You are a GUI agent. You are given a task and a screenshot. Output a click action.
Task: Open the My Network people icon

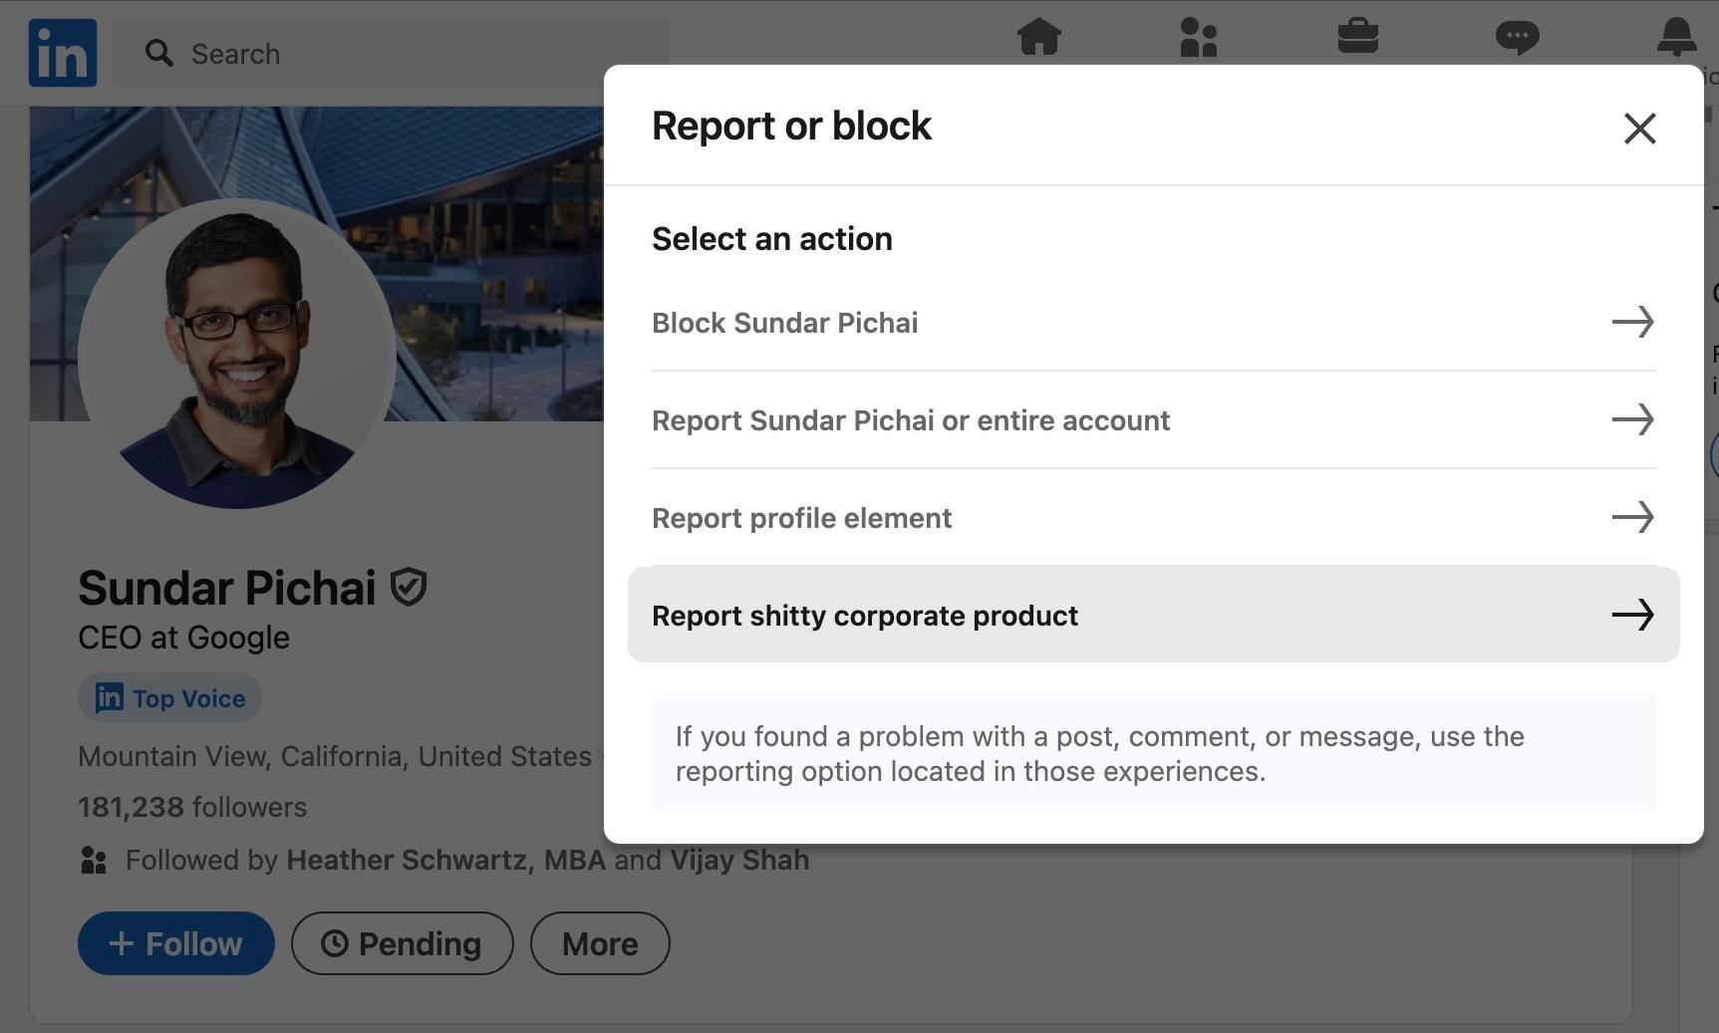click(x=1198, y=37)
